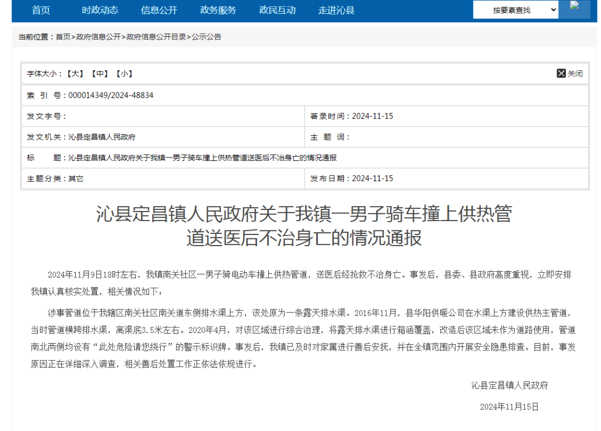Expand the 按要素查找 dropdown

pyautogui.click(x=515, y=9)
